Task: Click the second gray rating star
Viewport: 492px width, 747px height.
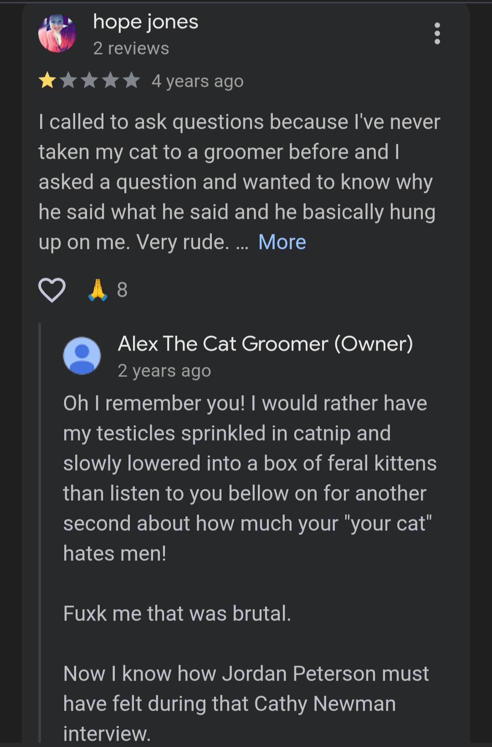Action: tap(68, 81)
